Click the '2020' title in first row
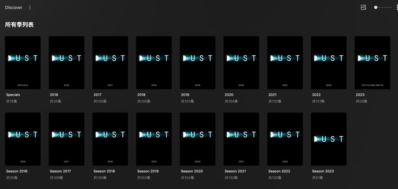398x189 pixels. click(229, 95)
